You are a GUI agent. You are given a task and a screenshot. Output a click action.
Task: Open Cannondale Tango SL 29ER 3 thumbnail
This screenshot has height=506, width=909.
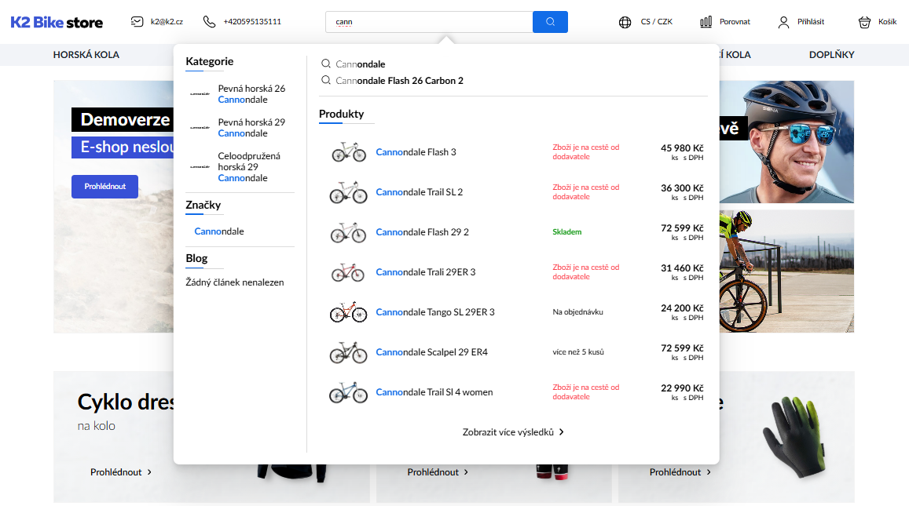tap(348, 312)
